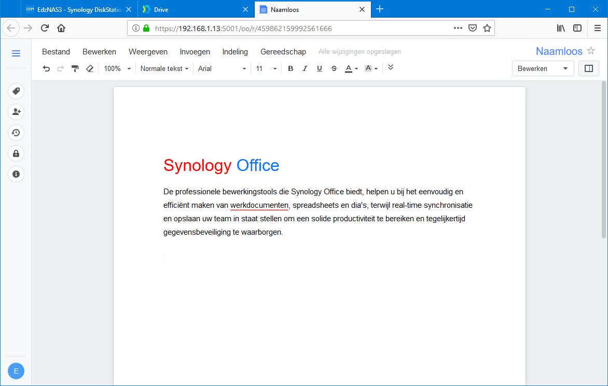Open the Bewerken mode dropdown
Viewport: 608px width, 386px height.
[x=543, y=68]
